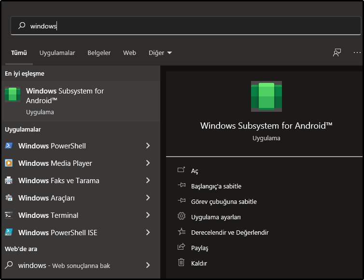
Task: Click the large Windows Subsystem for Android logo
Action: [266, 96]
